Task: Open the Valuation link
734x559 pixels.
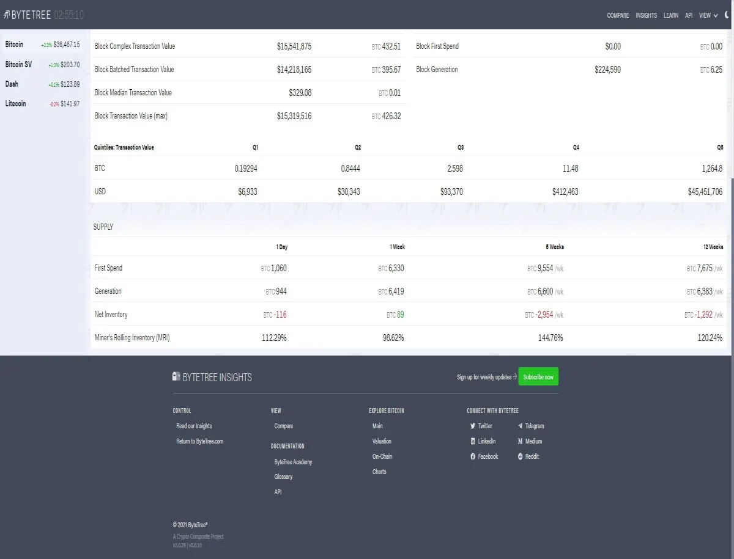Action: tap(382, 441)
